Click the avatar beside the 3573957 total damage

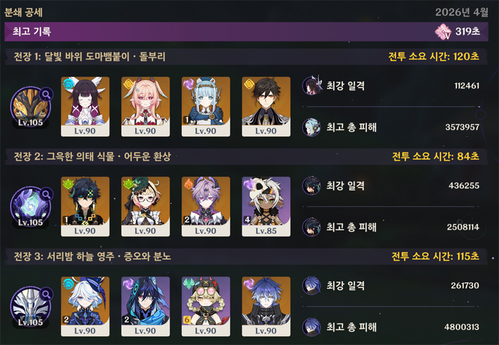click(x=311, y=127)
